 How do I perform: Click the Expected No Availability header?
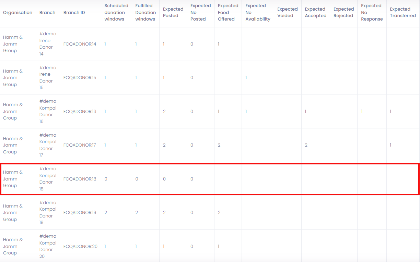258,13
